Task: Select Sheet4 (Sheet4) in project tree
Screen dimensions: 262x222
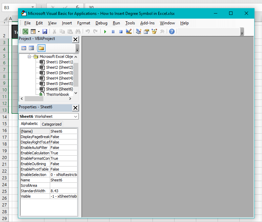Action: (60, 78)
